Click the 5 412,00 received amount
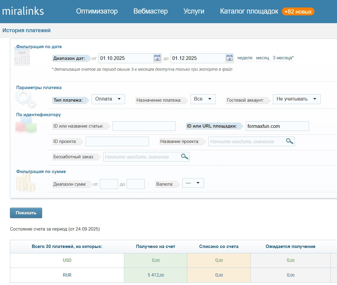The height and width of the screenshot is (285, 337). pyautogui.click(x=156, y=275)
